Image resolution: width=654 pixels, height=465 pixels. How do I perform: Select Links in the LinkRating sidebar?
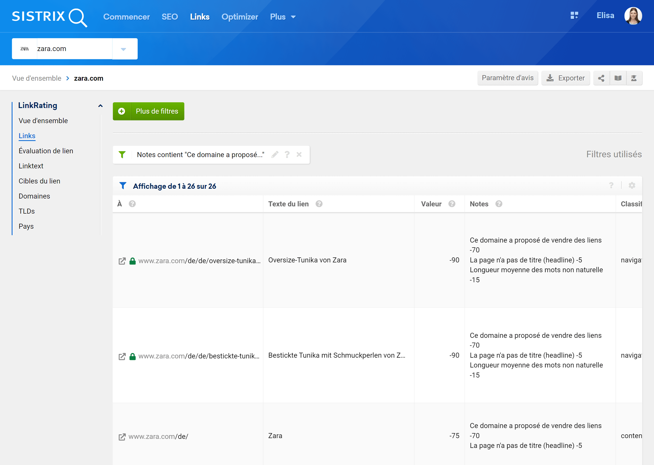(x=27, y=136)
